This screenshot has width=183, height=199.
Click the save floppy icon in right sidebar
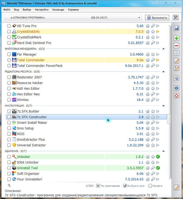tap(177, 28)
